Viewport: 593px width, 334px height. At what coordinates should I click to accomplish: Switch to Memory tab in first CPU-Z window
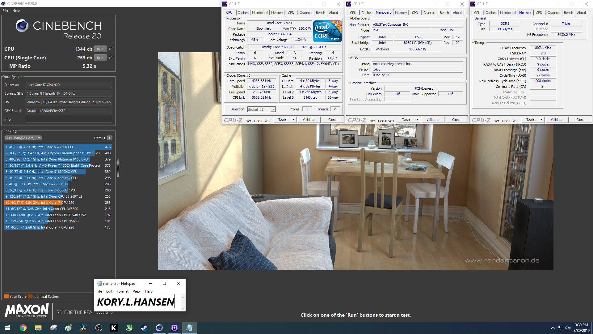click(277, 13)
